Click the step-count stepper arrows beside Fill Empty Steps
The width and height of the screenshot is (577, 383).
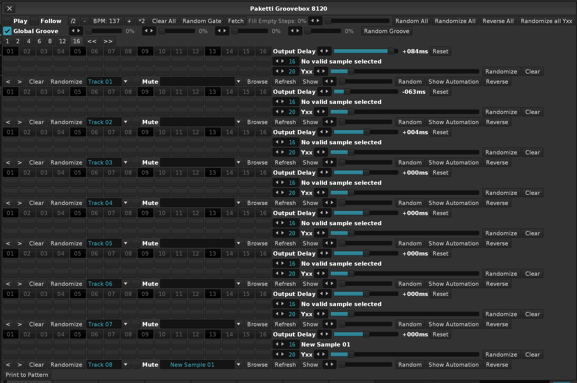point(315,21)
